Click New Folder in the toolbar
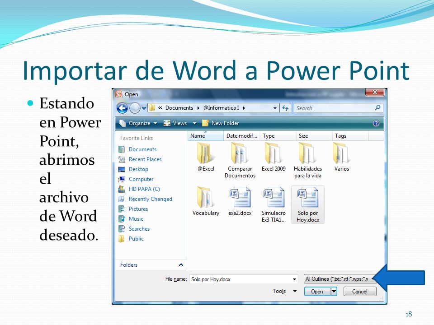 221,123
